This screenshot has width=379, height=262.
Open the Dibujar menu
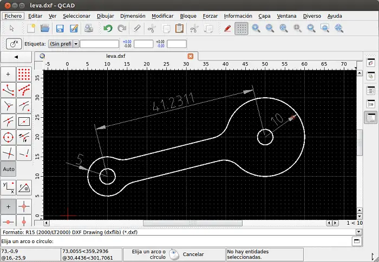point(106,16)
